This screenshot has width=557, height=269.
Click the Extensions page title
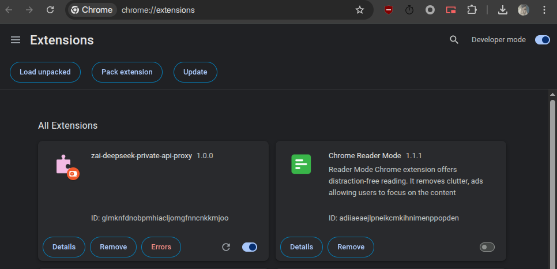pos(62,40)
